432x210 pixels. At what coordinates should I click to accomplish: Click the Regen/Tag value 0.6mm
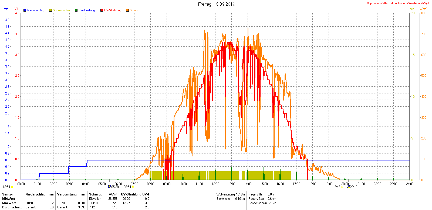[x=272, y=199]
